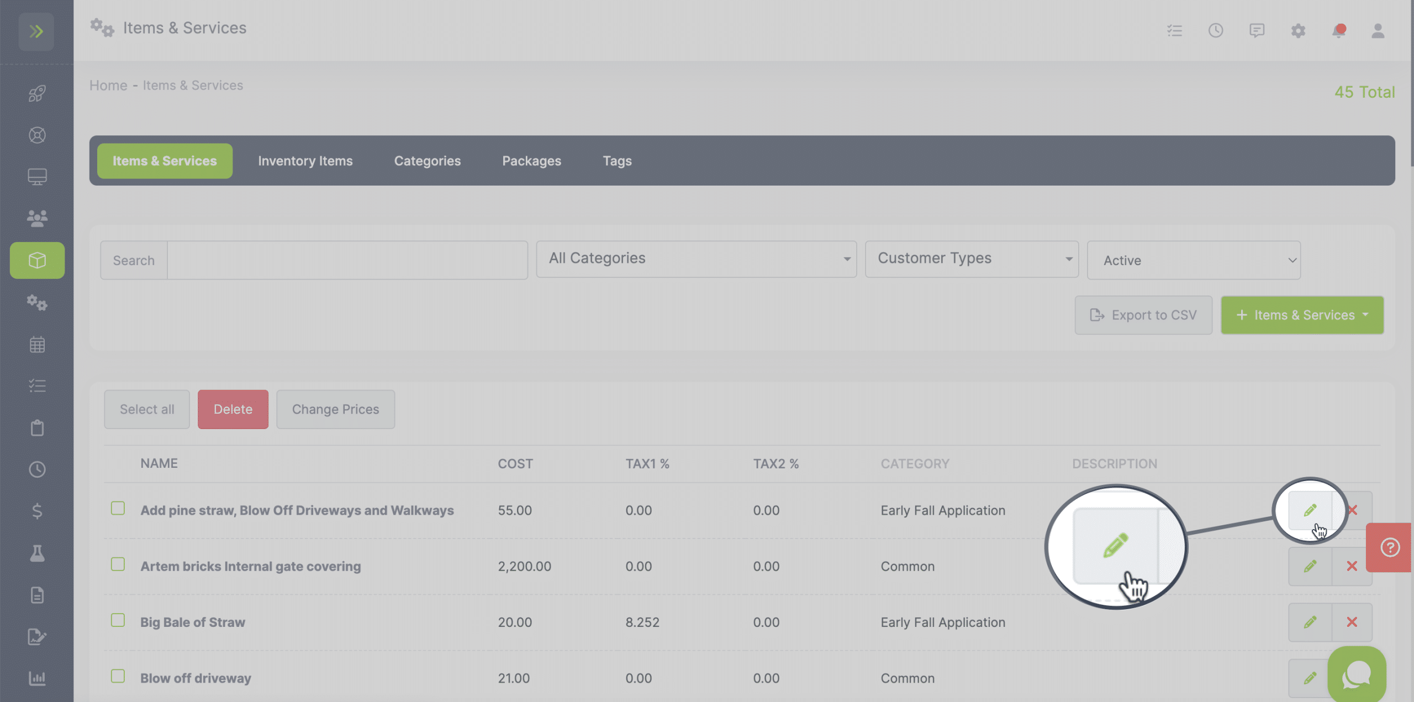Click the Export to CSV button

pyautogui.click(x=1143, y=315)
